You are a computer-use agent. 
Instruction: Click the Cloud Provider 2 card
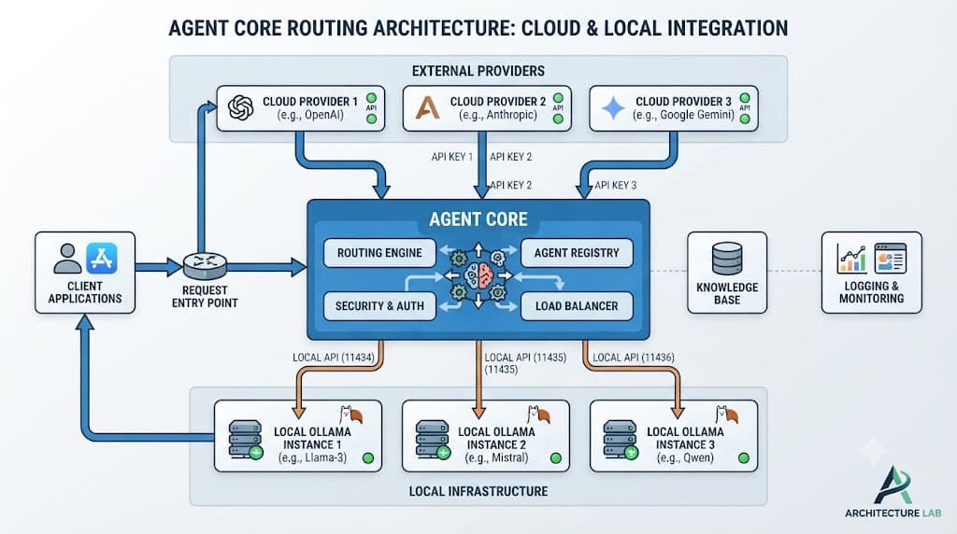click(487, 108)
